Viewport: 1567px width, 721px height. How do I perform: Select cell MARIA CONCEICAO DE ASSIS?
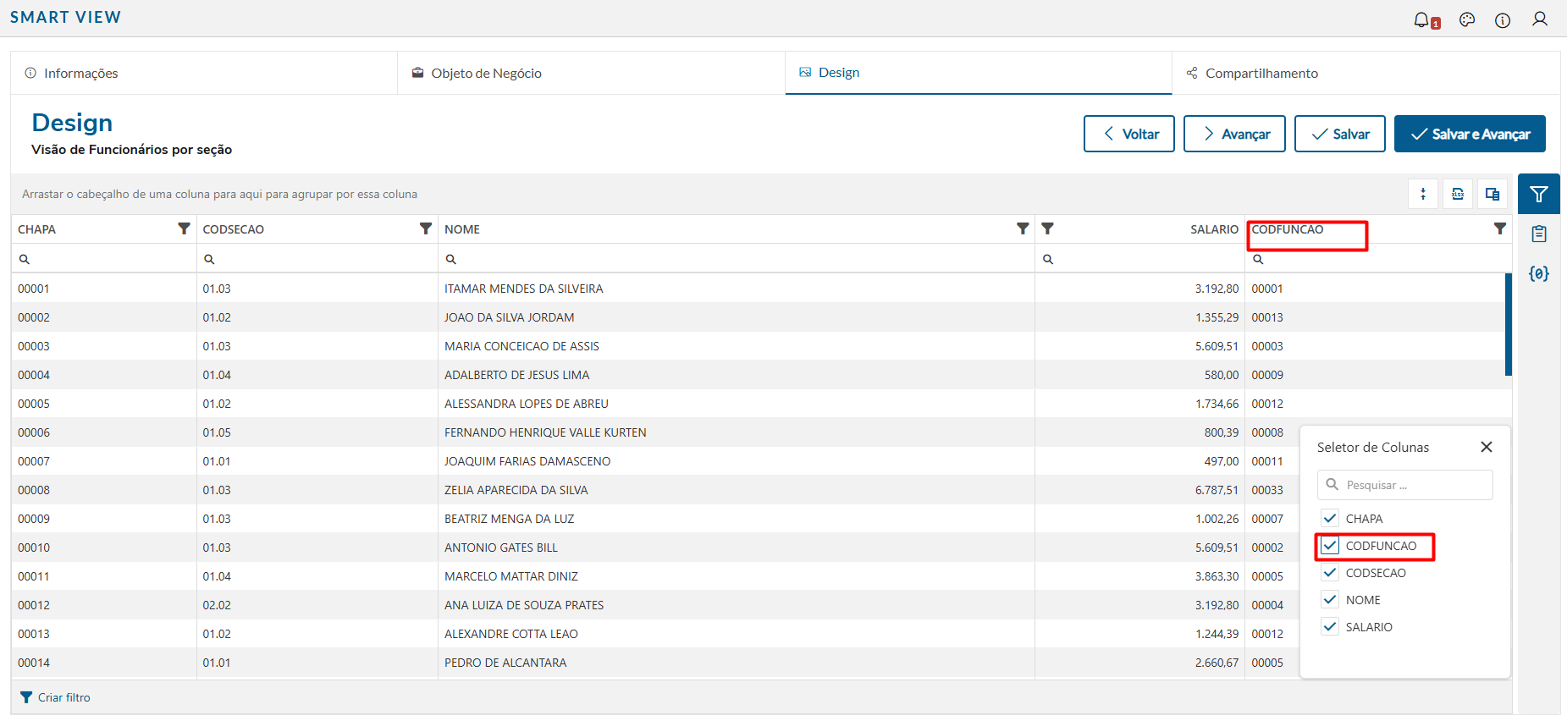coord(737,346)
